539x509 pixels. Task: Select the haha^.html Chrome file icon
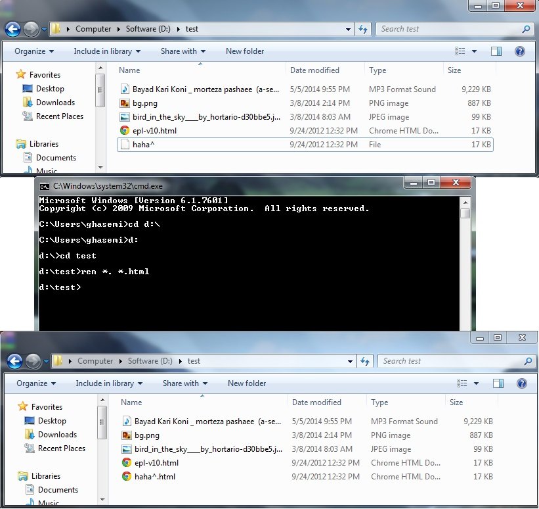(x=127, y=477)
